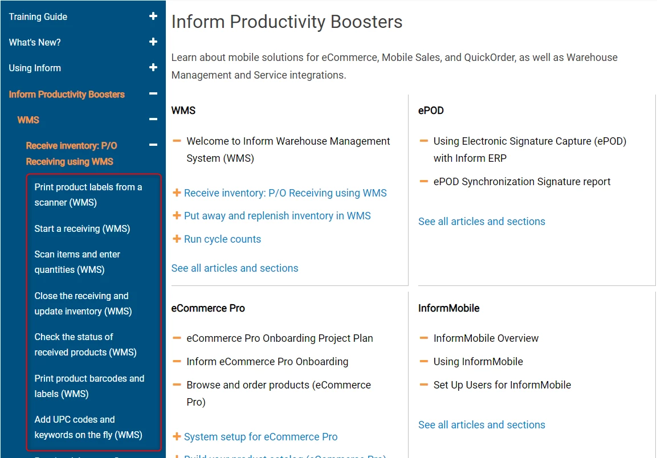Click the InformMobile section heading
This screenshot has height=458, width=657.
(x=449, y=308)
